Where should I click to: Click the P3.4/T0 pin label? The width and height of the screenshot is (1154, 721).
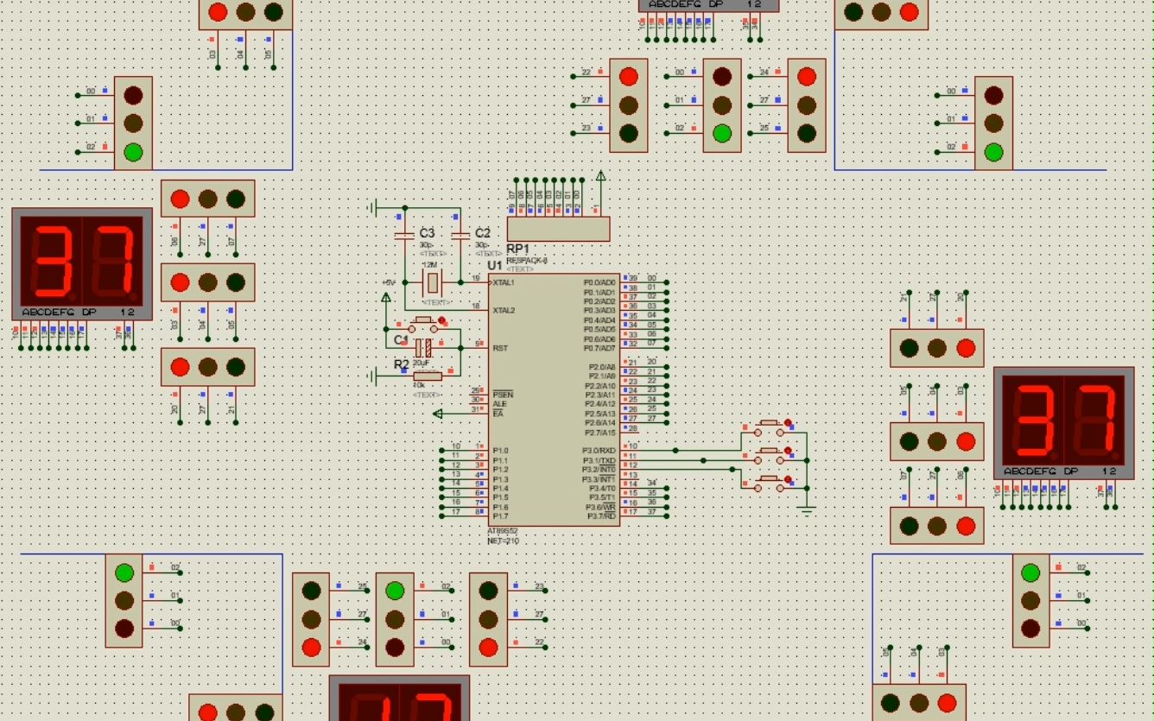point(602,488)
